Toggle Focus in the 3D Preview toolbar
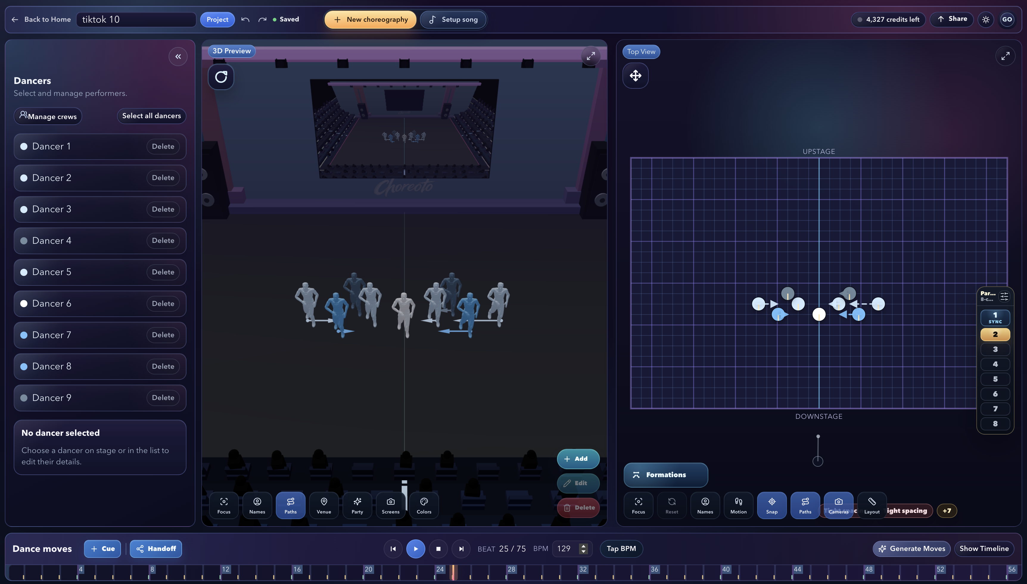Screen dimensions: 1027x584 coord(224,505)
